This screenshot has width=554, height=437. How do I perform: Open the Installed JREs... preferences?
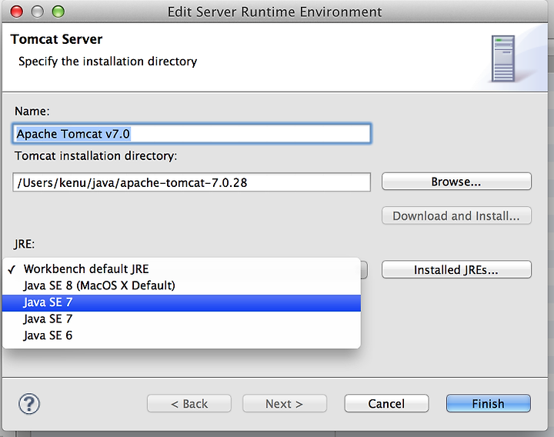tap(456, 270)
